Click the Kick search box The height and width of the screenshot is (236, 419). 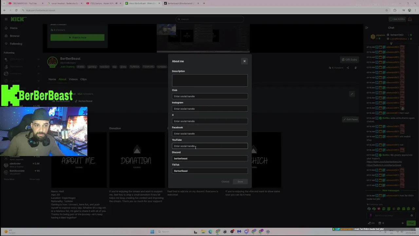pos(209,19)
